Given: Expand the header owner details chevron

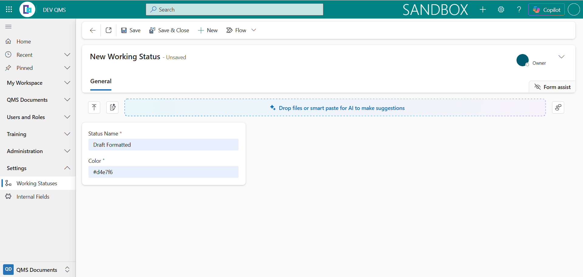Looking at the screenshot, I should coord(561,57).
